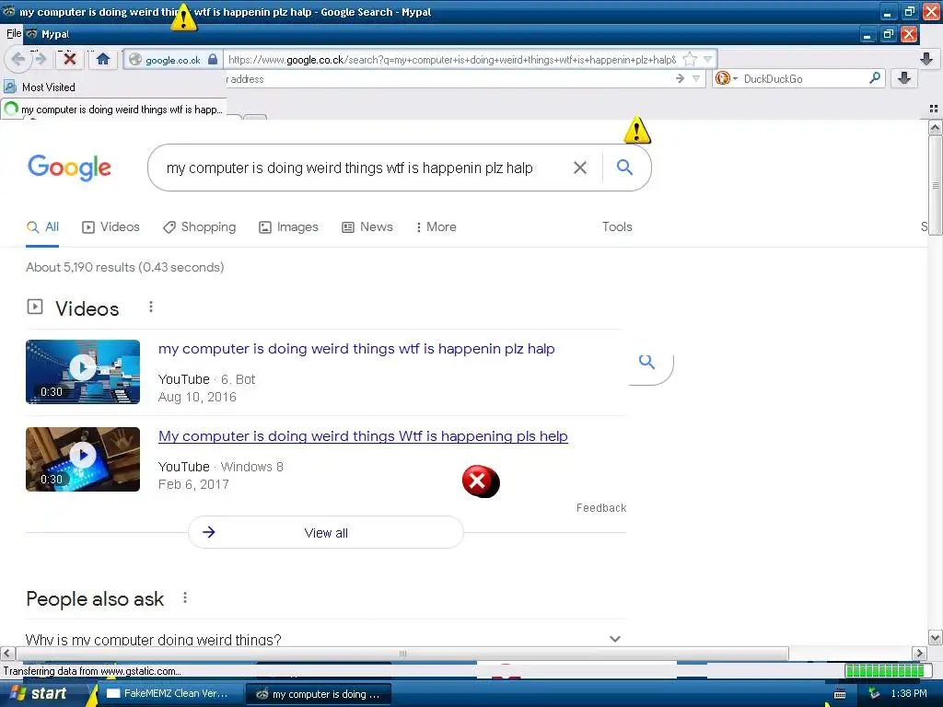Click the system tray keyboard icon
Image resolution: width=943 pixels, height=707 pixels.
coord(840,694)
